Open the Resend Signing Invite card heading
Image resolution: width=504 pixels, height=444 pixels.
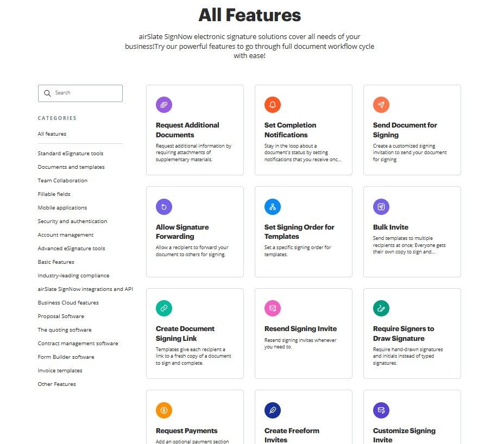[x=300, y=329]
